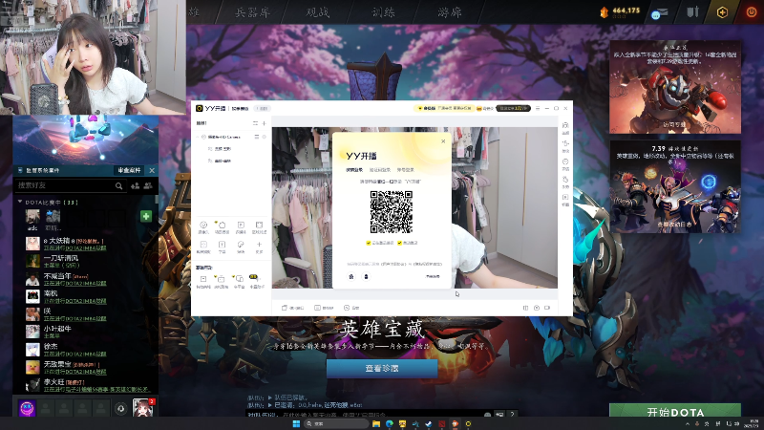764x430 pixels.
Task: Click the plus add scene icon in YY
Action: [265, 123]
